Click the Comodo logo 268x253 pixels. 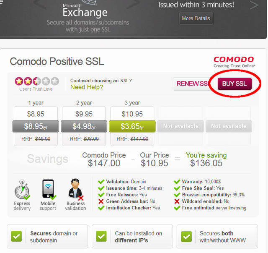(234, 62)
